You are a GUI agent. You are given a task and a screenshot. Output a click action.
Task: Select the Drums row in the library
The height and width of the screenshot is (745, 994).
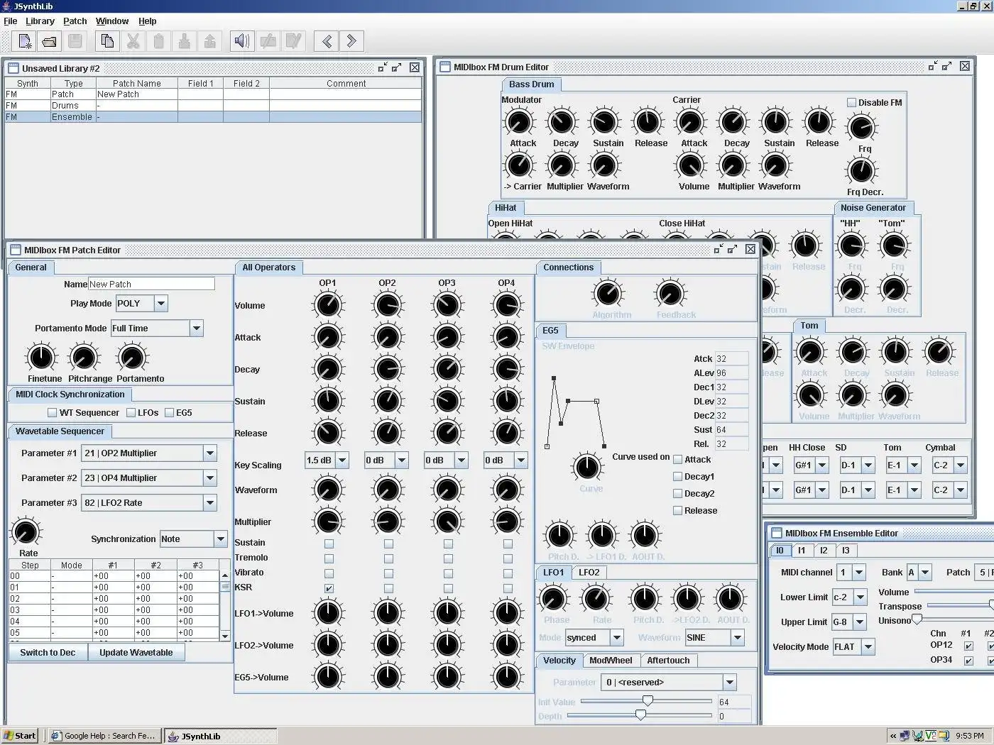coord(213,106)
